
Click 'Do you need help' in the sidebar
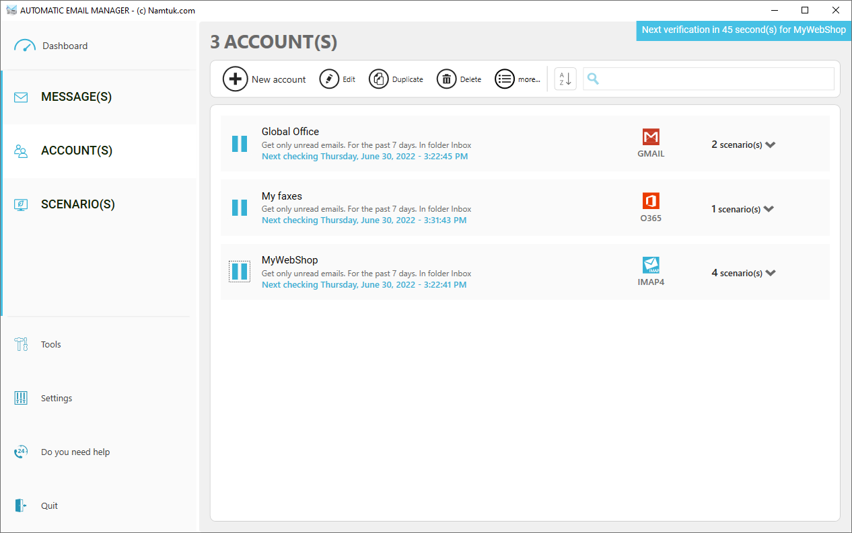coord(75,452)
